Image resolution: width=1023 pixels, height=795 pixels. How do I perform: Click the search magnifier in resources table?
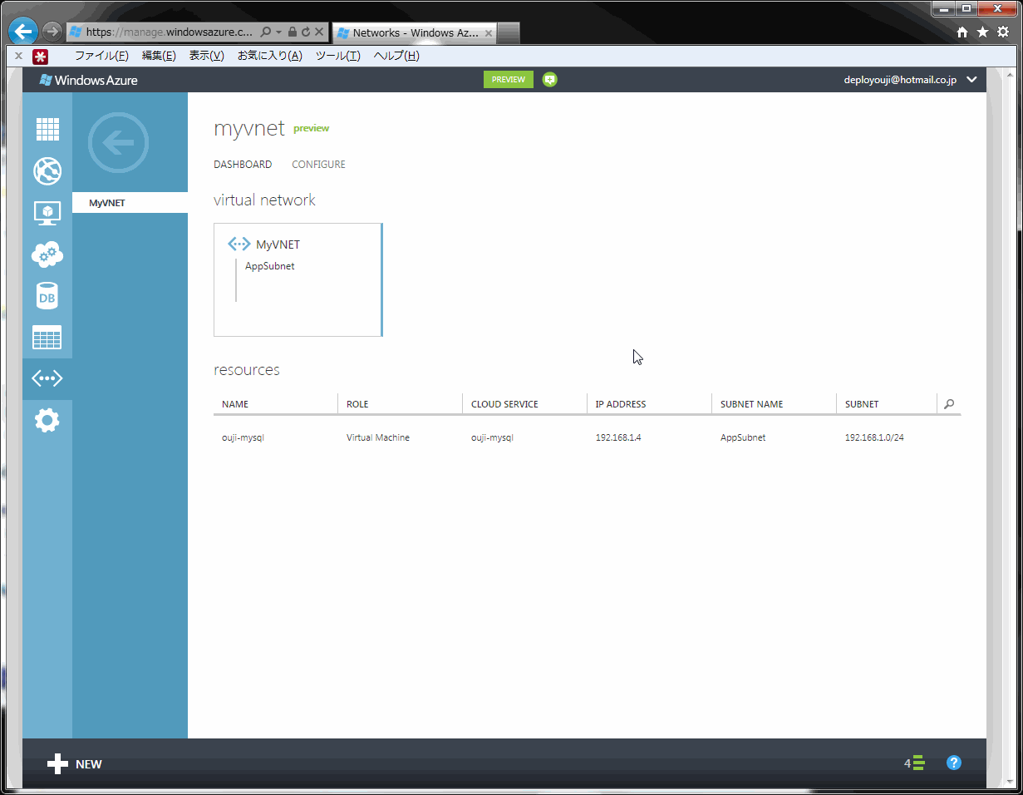949,404
